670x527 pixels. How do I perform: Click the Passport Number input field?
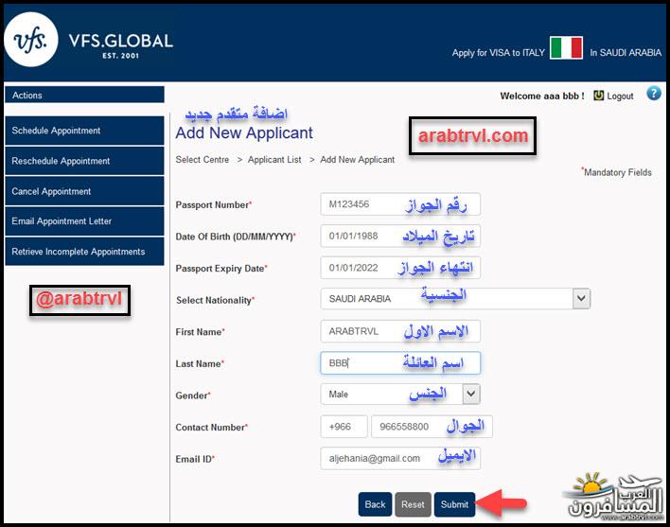(x=399, y=204)
